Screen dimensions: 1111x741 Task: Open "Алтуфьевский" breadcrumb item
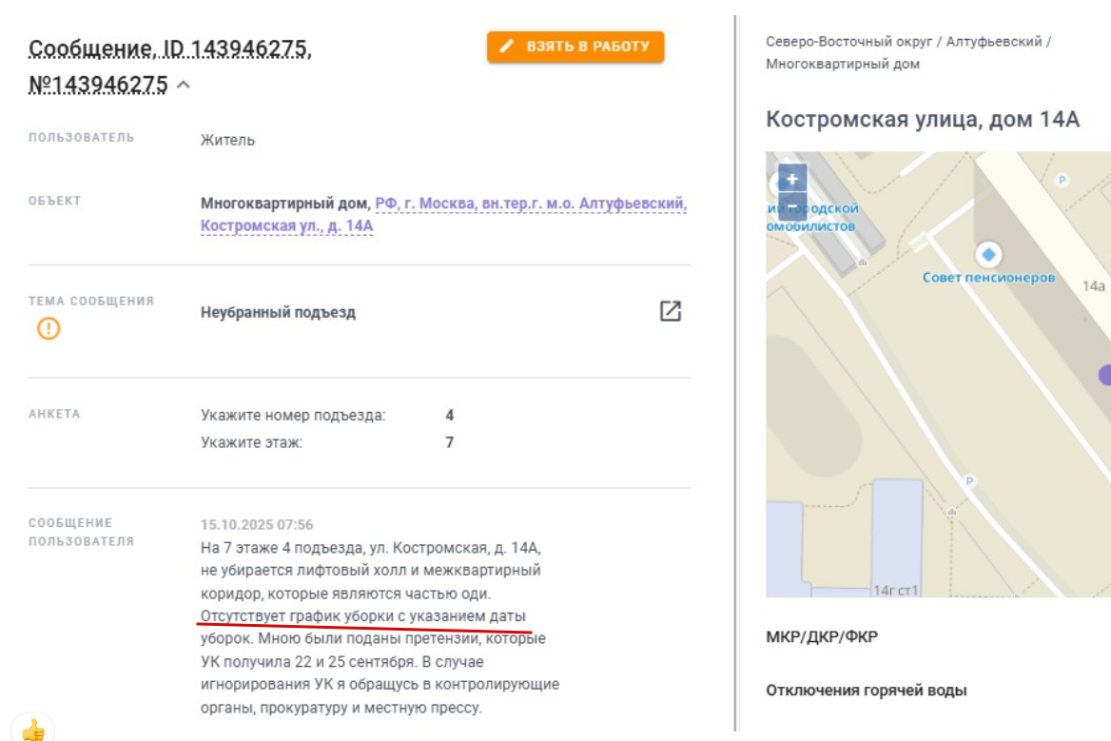click(x=994, y=42)
